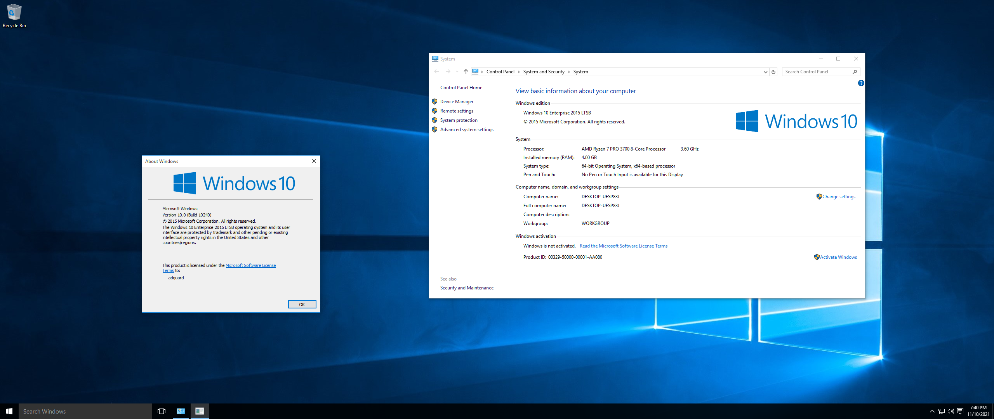994x419 pixels.
Task: Click the shield icon beside Advanced system settings
Action: 434,130
